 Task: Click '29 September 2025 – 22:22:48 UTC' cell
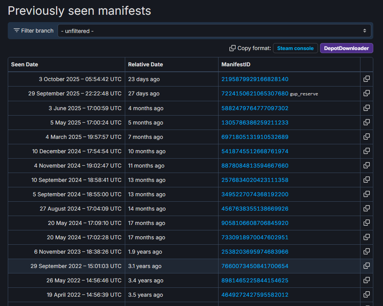66,93
